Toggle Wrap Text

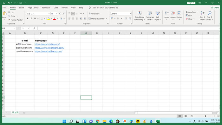pos(94,14)
